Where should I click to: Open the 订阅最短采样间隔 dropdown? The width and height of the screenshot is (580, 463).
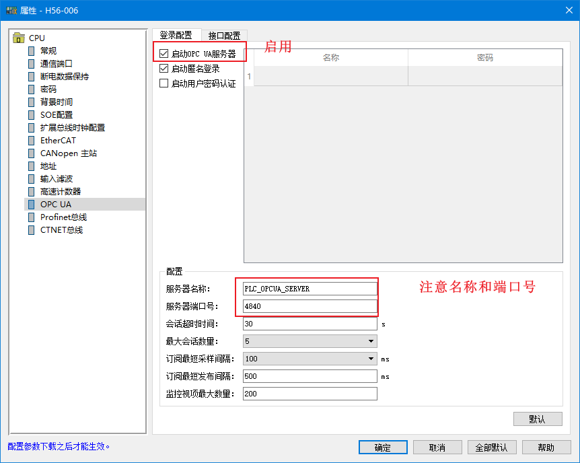pos(310,359)
